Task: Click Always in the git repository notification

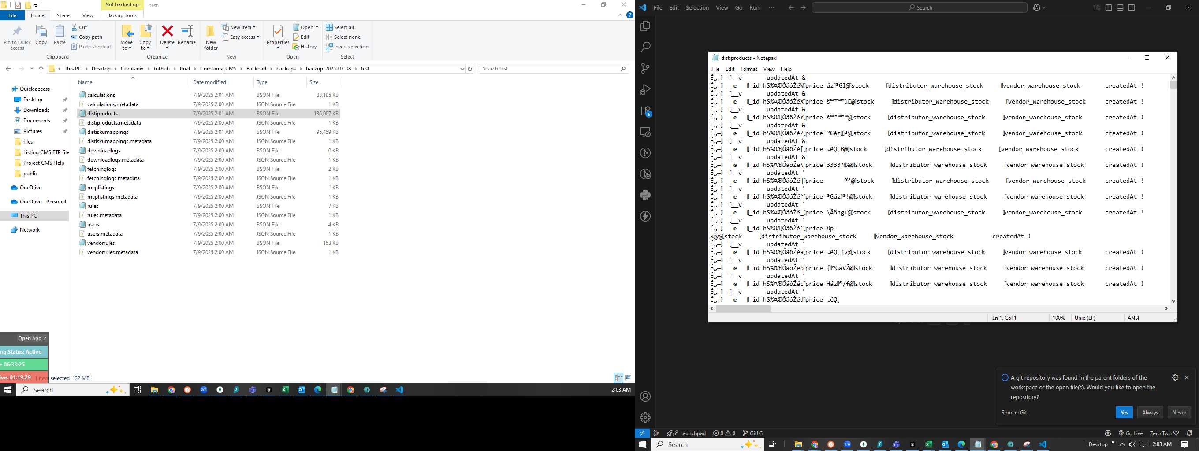Action: click(x=1150, y=412)
